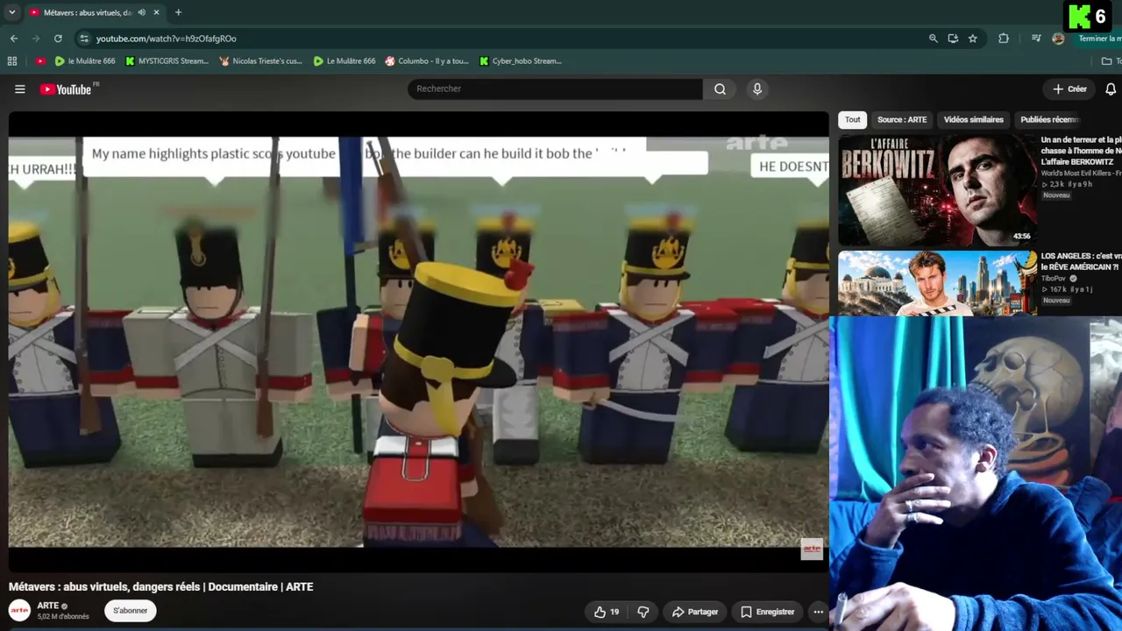Open the Créer menu

[x=1069, y=89]
